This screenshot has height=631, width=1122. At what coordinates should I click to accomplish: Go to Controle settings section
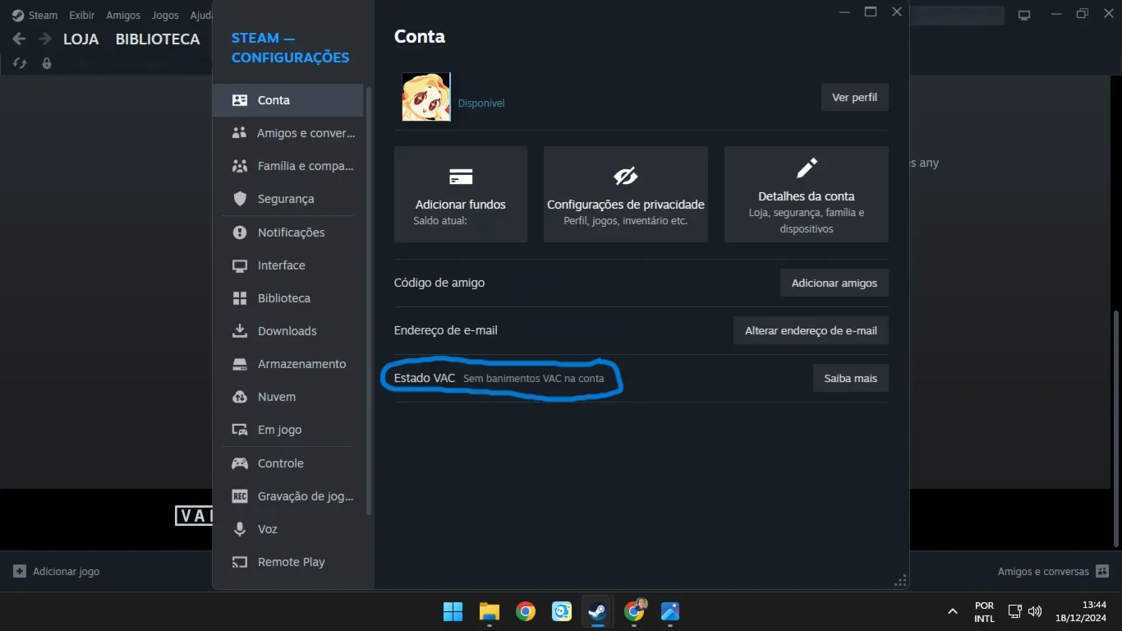pos(287,463)
